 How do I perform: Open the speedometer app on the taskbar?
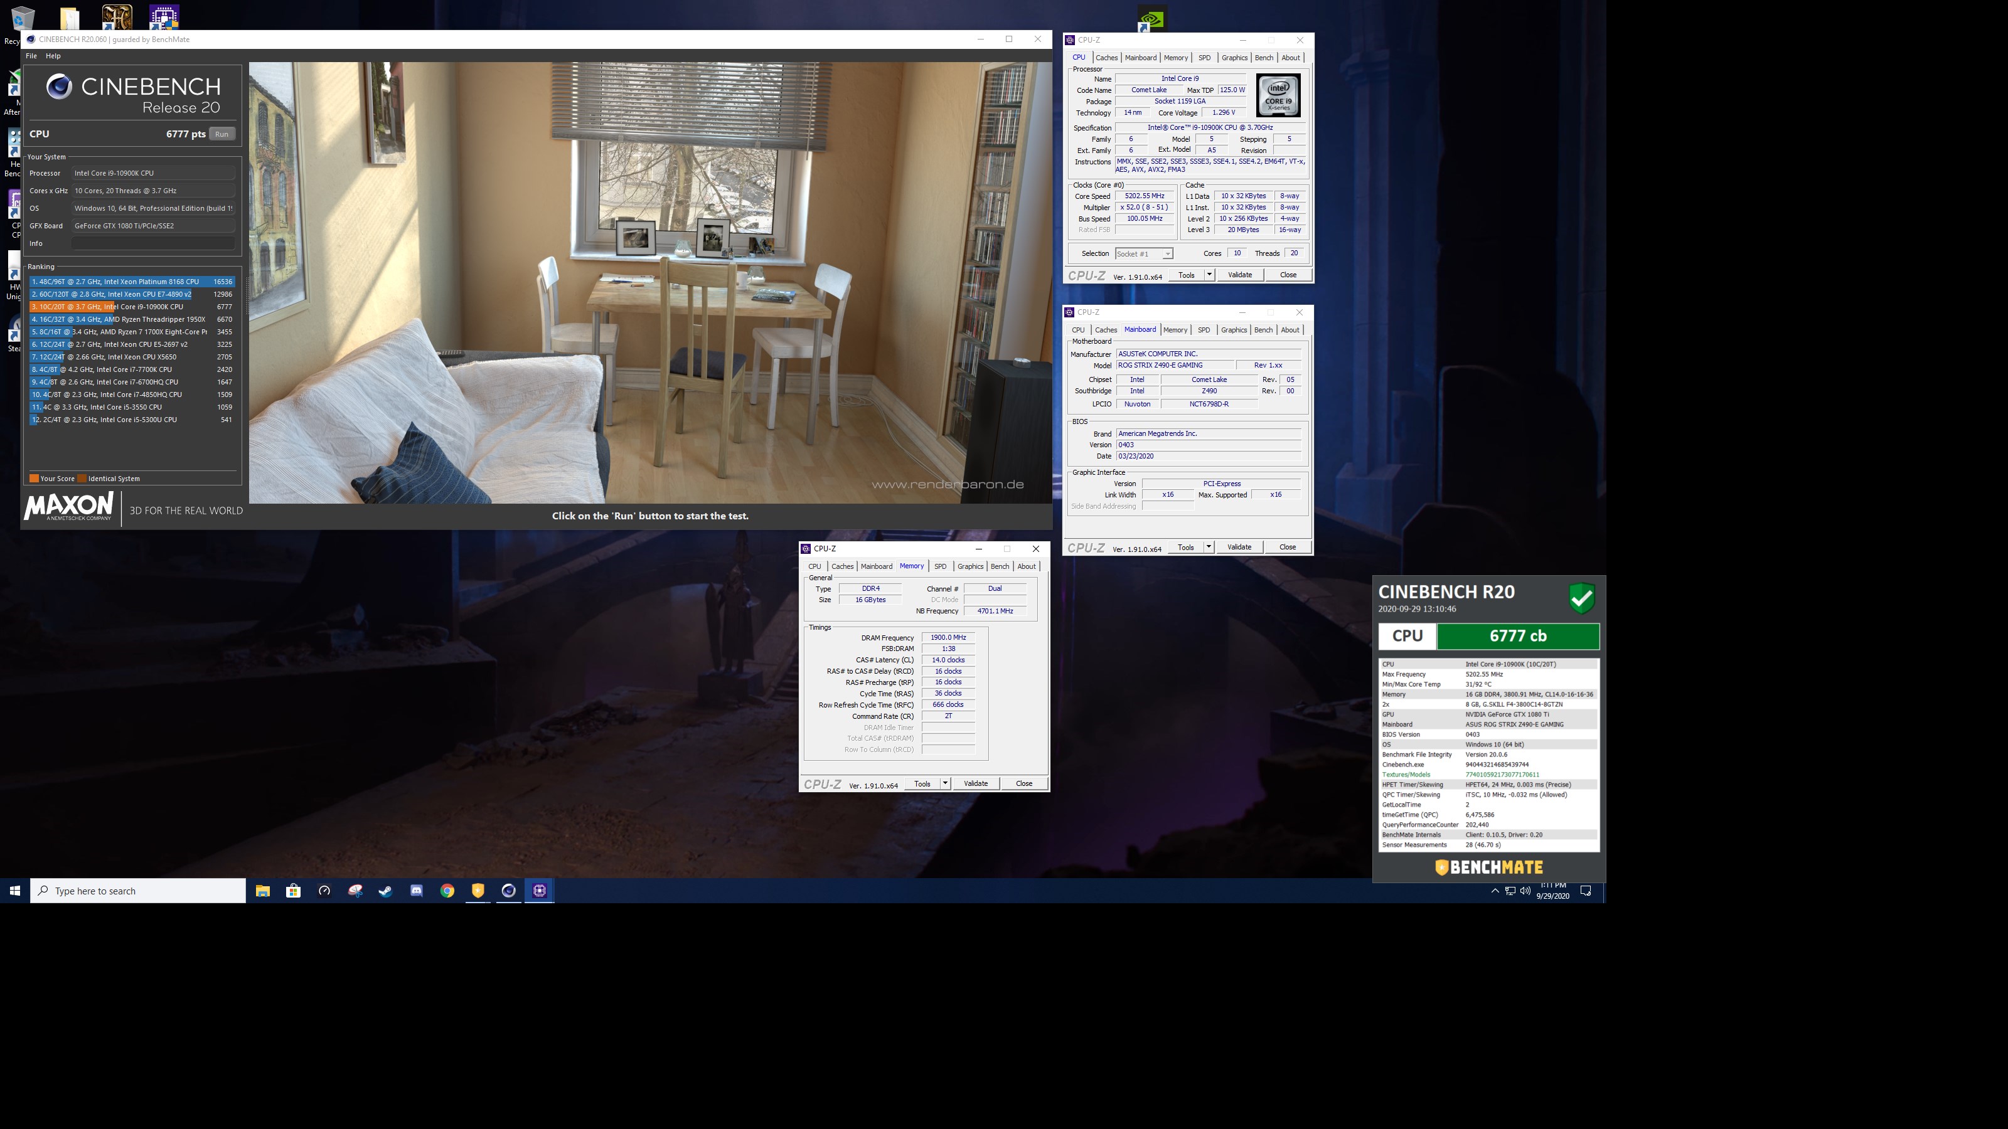[324, 891]
